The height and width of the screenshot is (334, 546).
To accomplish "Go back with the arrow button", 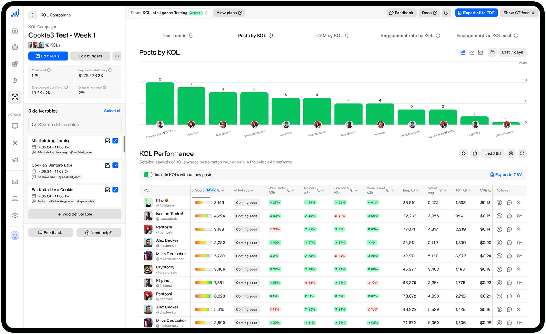I will click(33, 15).
